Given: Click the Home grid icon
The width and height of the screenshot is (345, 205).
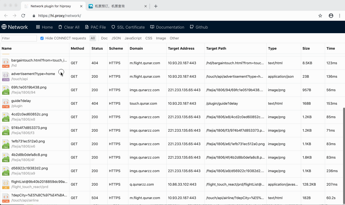Looking at the screenshot, I should pyautogui.click(x=38, y=27).
